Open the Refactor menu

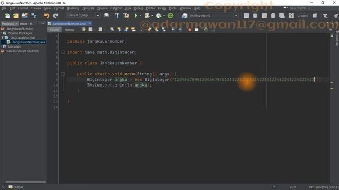(116, 8)
